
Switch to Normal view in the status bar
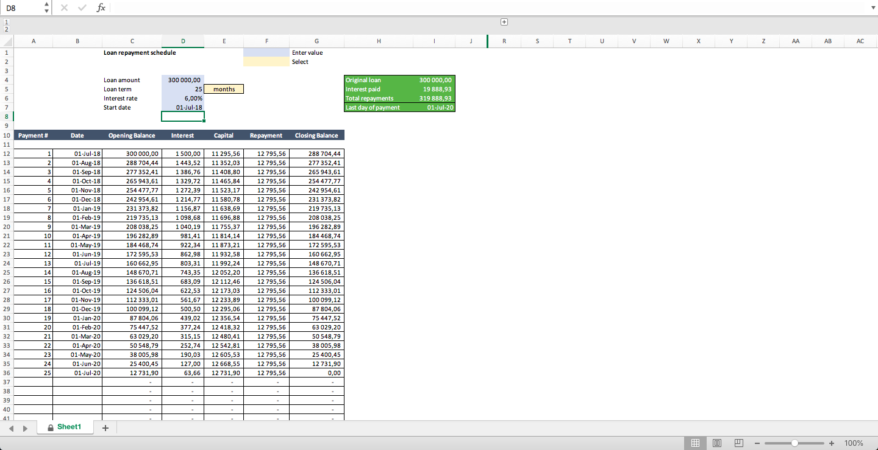pyautogui.click(x=695, y=443)
